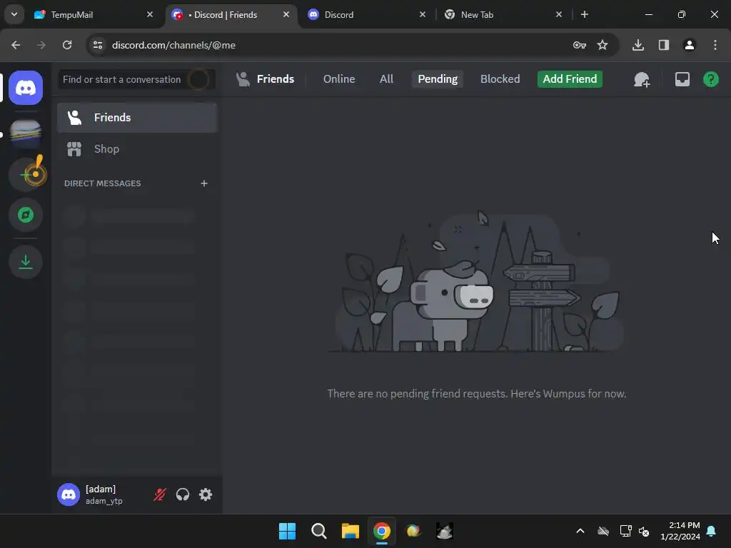
Task: Create a DM with the plus icon
Action: tap(203, 183)
